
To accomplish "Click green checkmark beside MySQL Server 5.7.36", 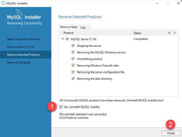I will coord(67,39).
